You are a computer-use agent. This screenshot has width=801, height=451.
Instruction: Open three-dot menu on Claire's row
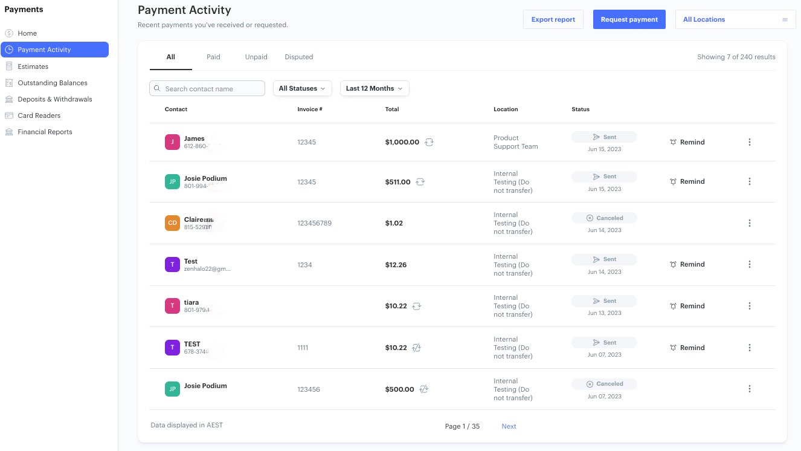click(x=750, y=222)
